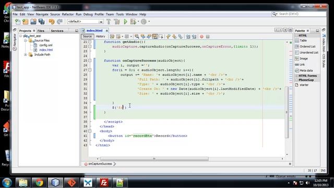This screenshot has height=188, width=334.
Task: Collapse the body fold at line 40
Action: click(90, 131)
